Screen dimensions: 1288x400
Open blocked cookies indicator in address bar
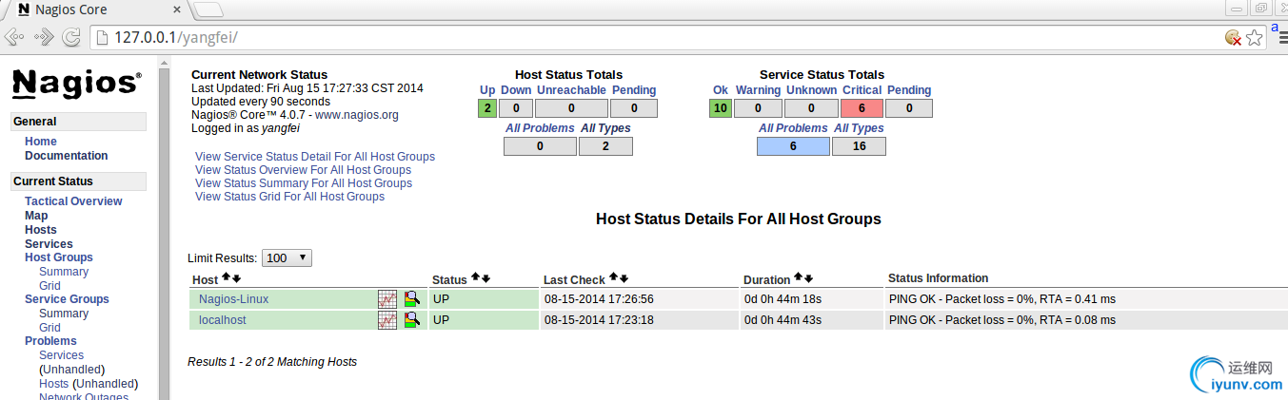[1233, 37]
